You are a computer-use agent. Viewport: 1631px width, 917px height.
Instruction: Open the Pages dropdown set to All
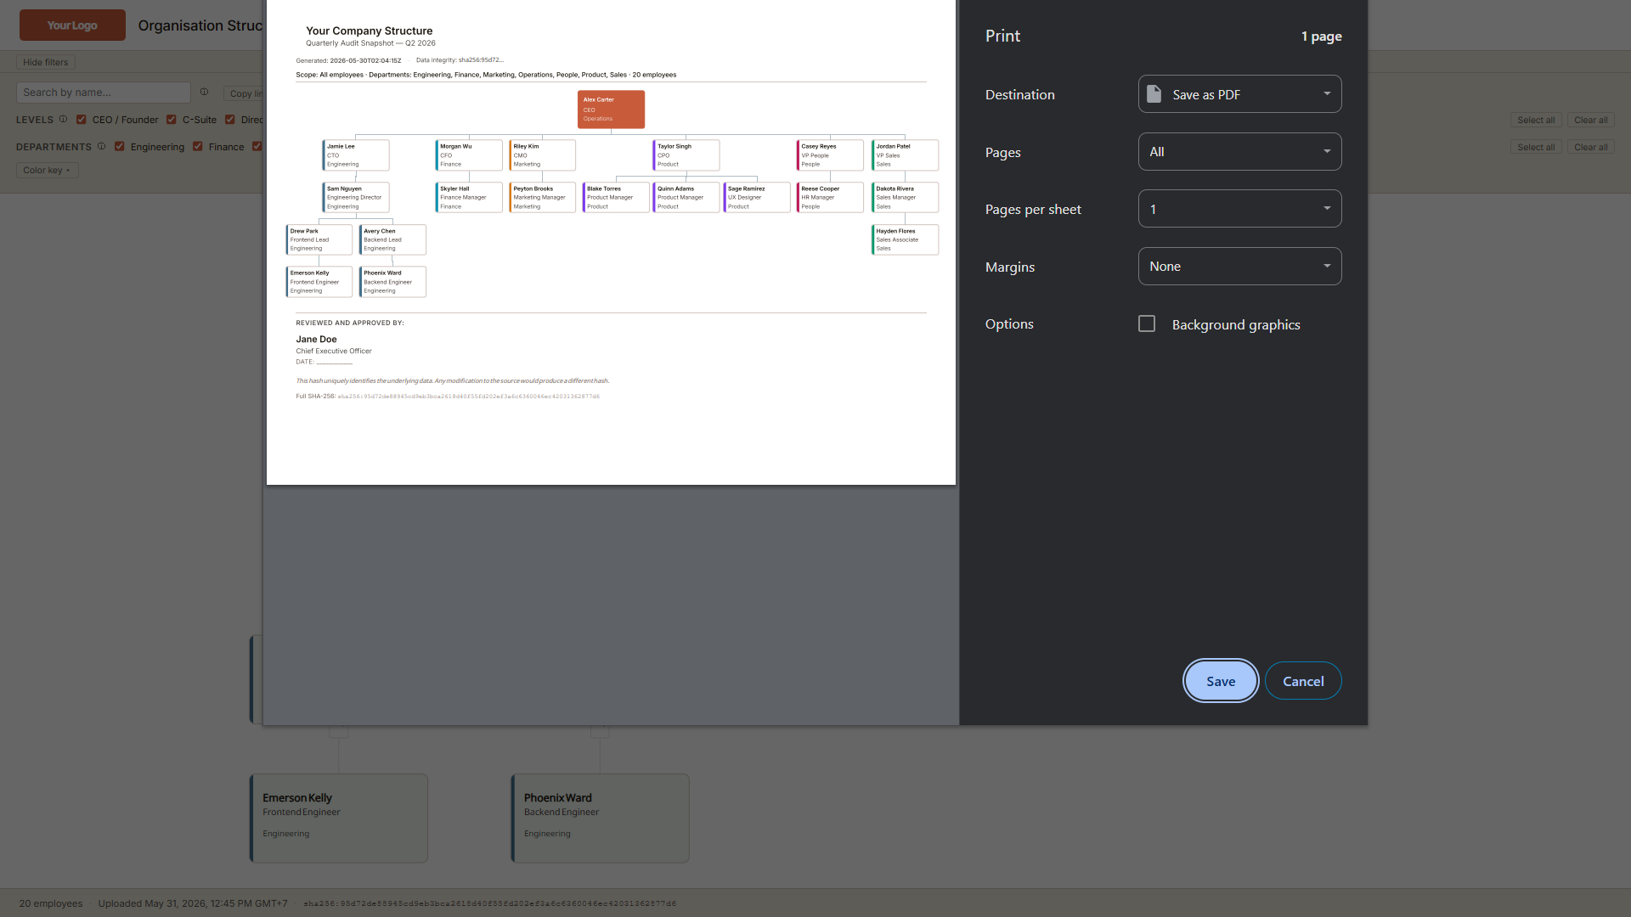1239,152
